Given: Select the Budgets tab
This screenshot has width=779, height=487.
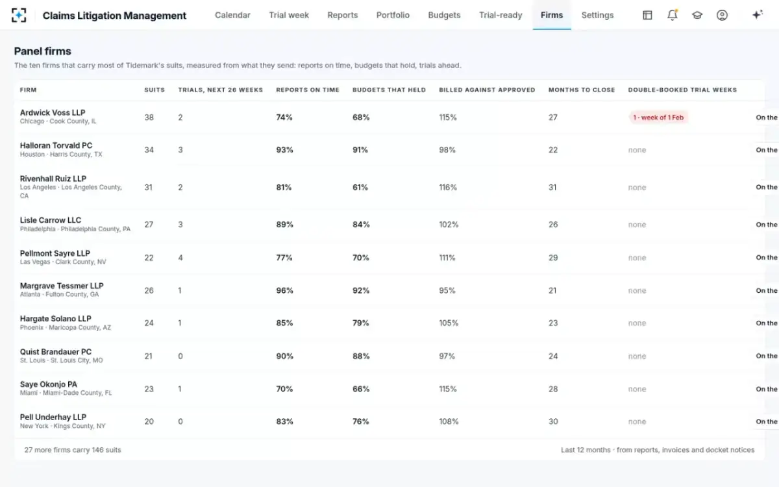Looking at the screenshot, I should (x=444, y=15).
